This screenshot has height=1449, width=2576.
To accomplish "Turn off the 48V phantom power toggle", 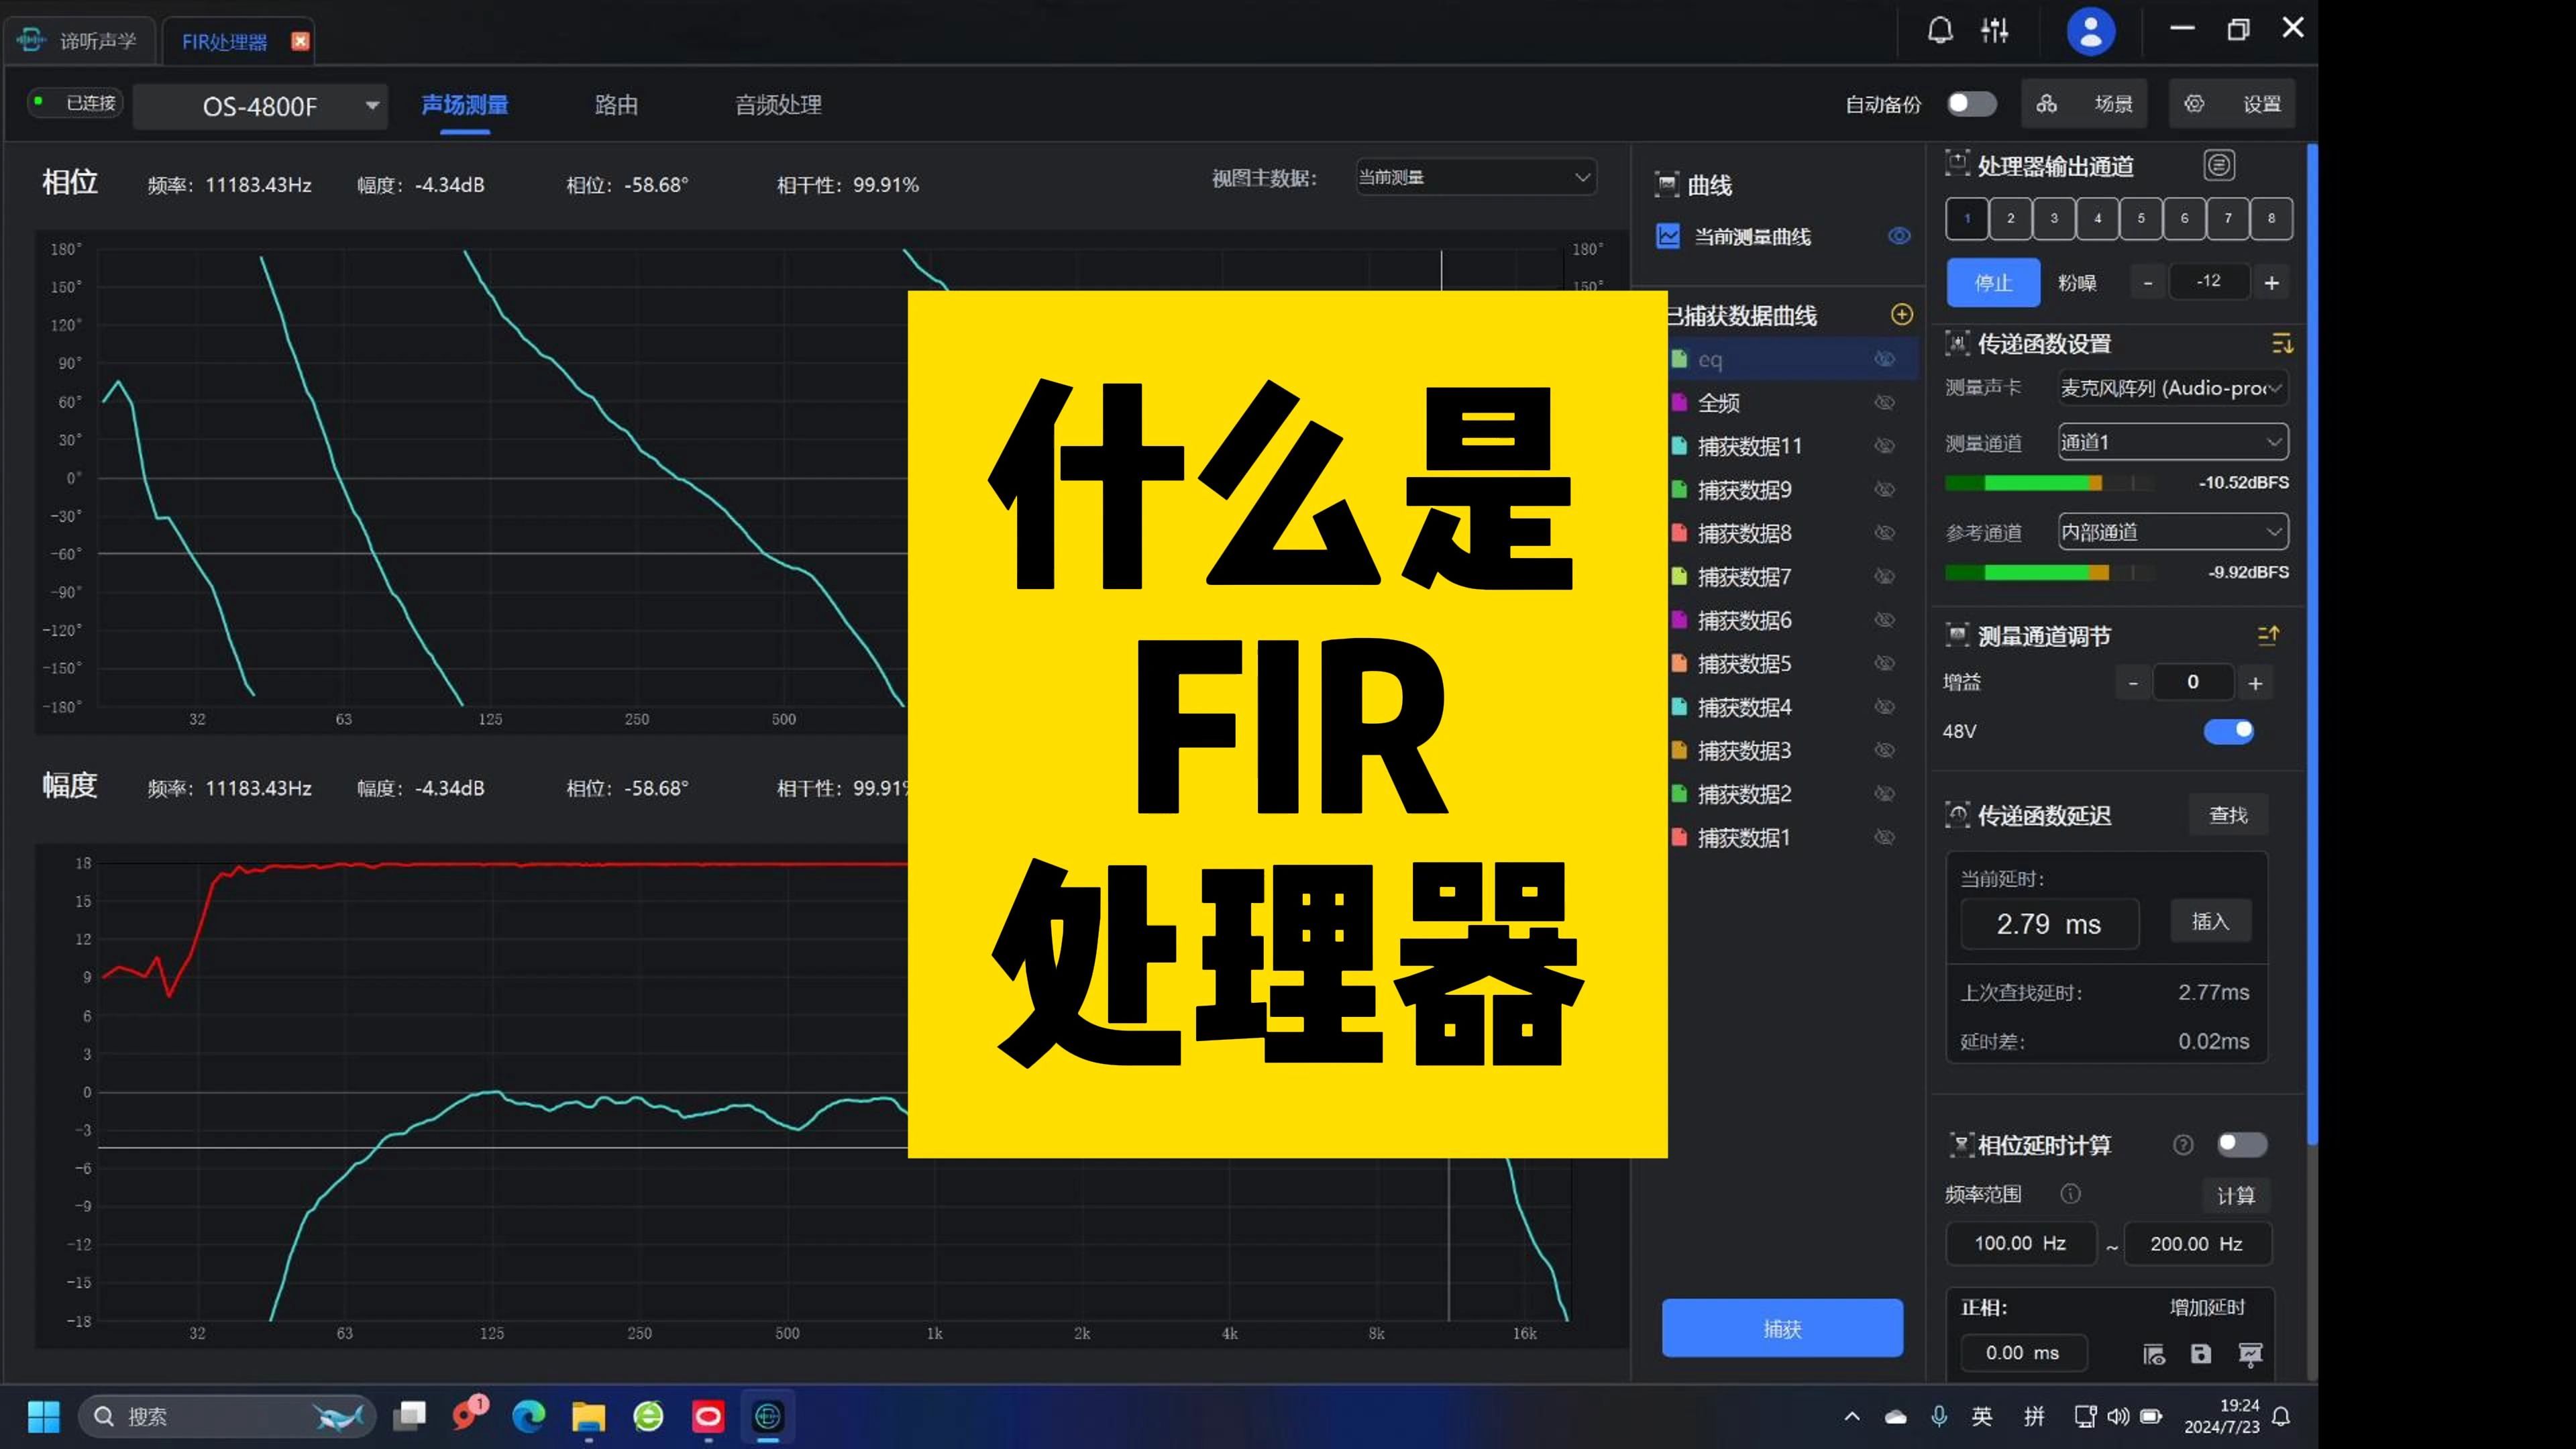I will pos(2229,731).
